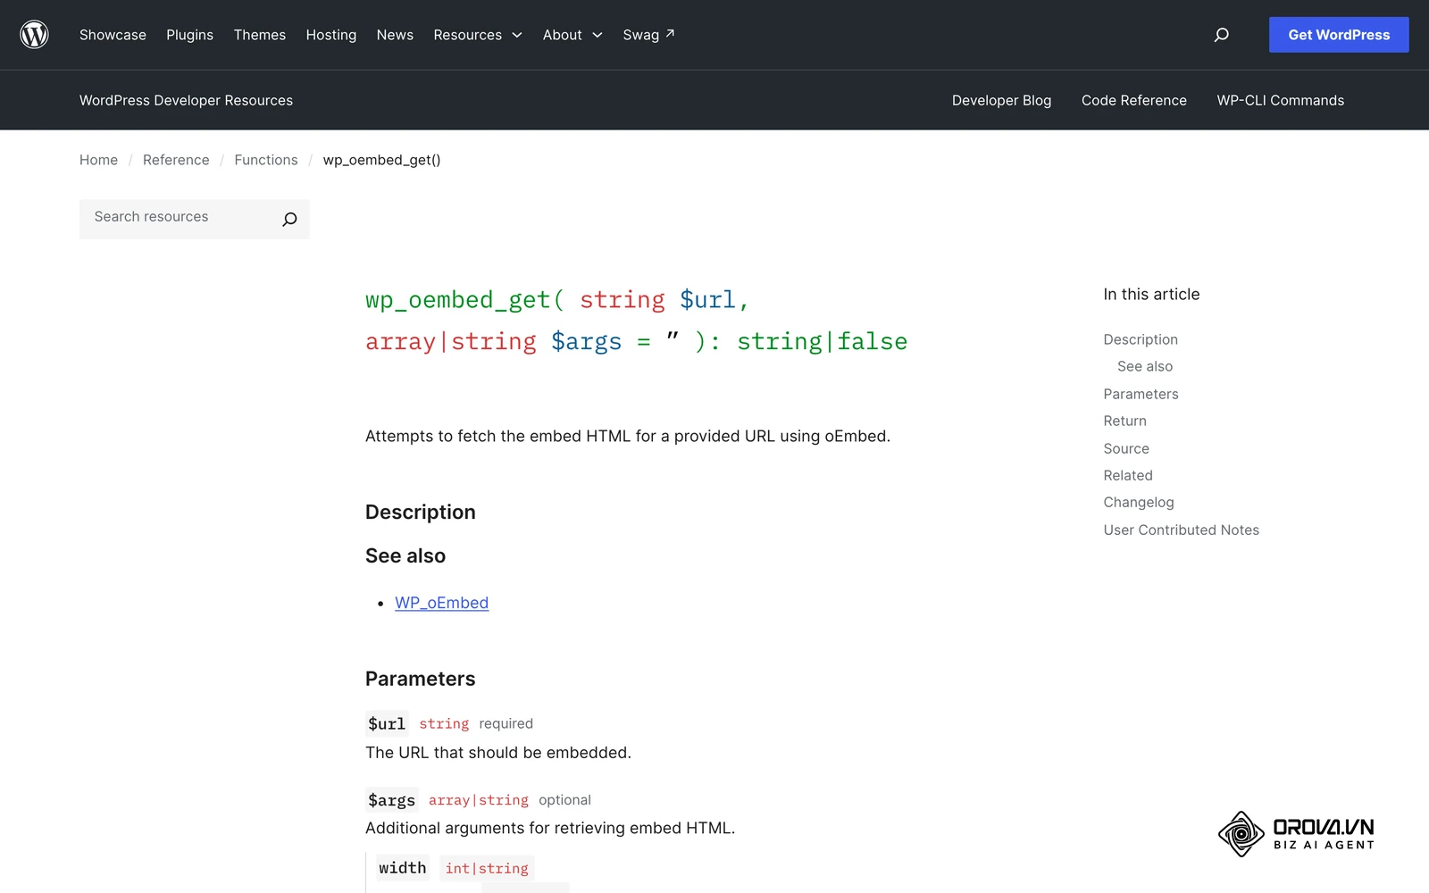Image resolution: width=1429 pixels, height=893 pixels.
Task: Click the wp_oembed_get() breadcrumb text
Action: [x=381, y=160]
